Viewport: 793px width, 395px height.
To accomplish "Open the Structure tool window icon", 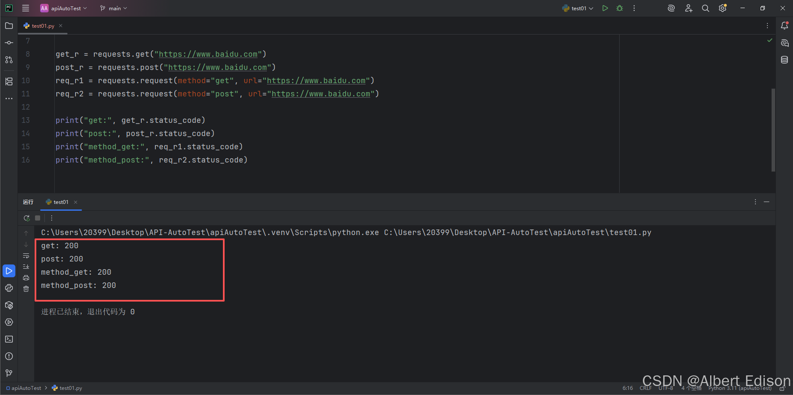I will (9, 81).
